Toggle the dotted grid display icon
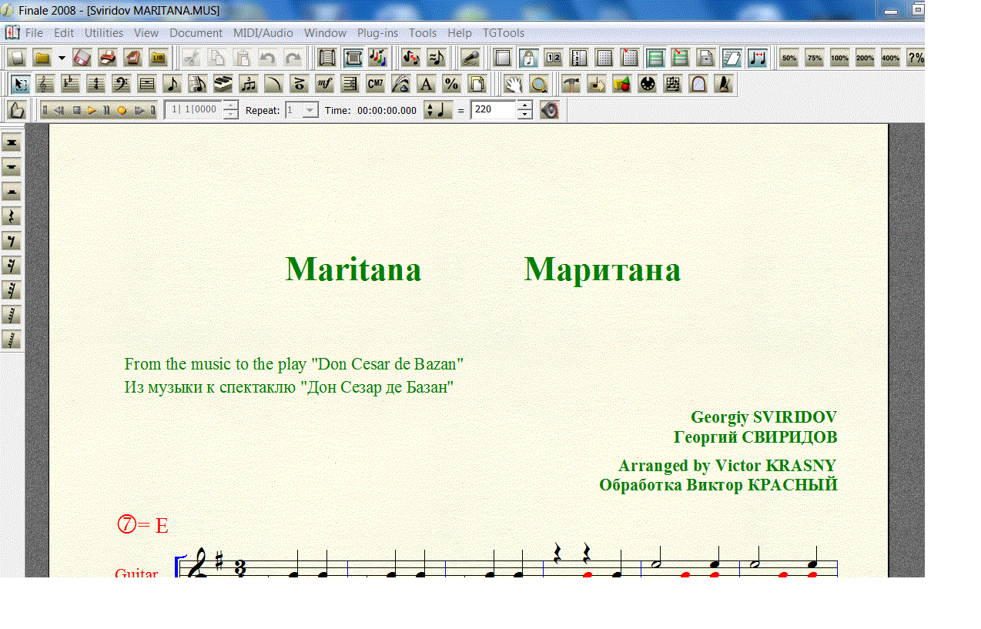 [x=604, y=58]
